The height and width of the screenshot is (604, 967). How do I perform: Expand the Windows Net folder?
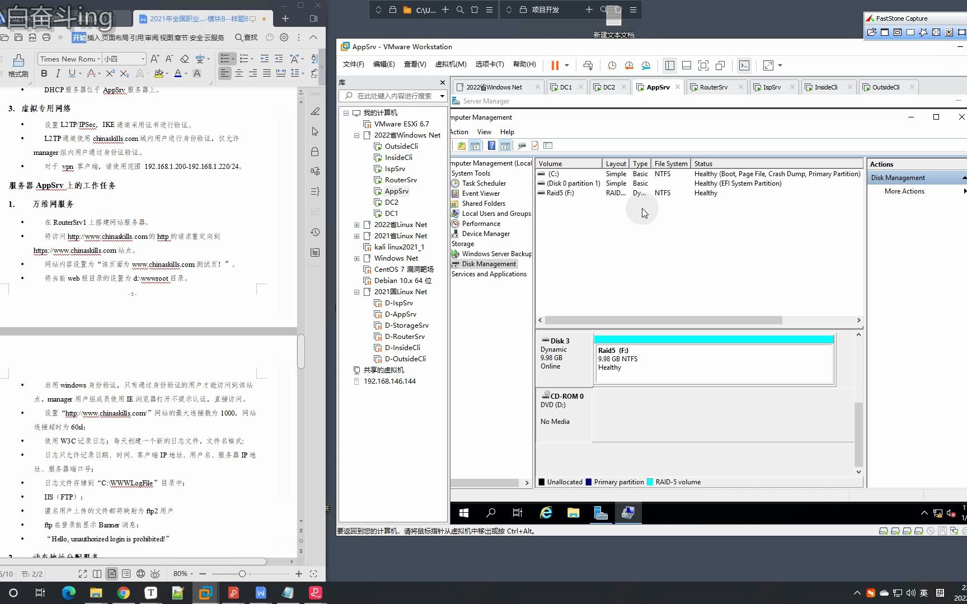click(x=356, y=258)
